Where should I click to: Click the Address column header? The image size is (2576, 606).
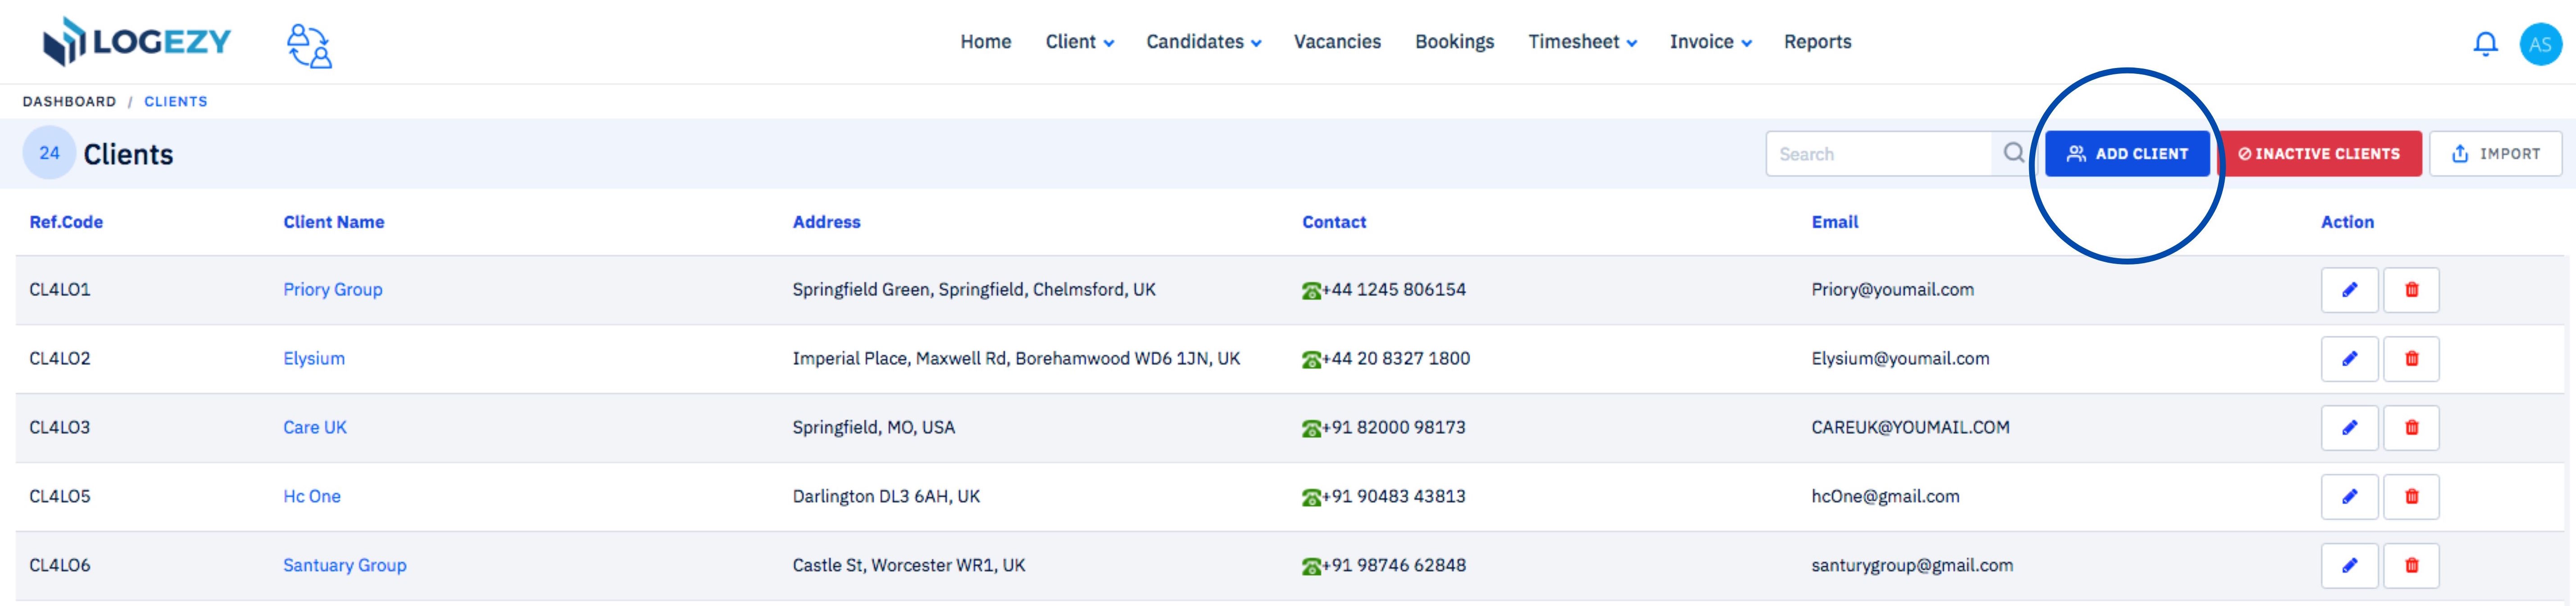coord(826,222)
